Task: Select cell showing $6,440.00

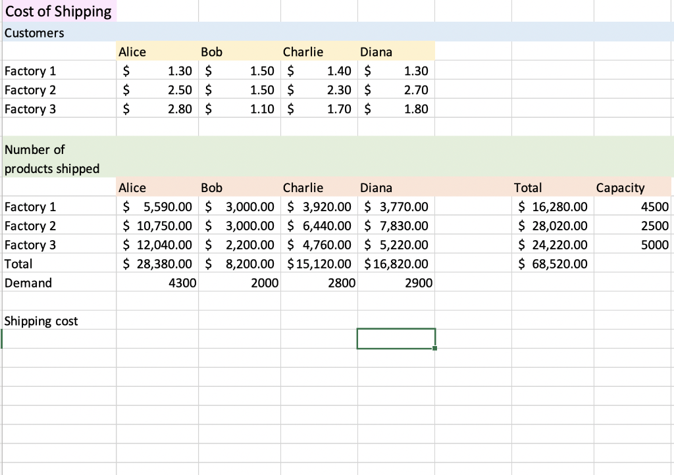Action: tap(319, 225)
